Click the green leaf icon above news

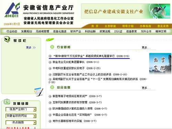coord(50,40)
